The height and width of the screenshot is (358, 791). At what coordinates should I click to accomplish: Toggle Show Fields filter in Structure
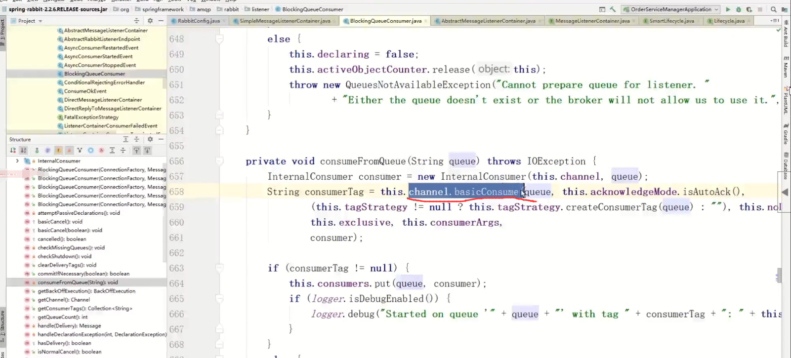58,150
